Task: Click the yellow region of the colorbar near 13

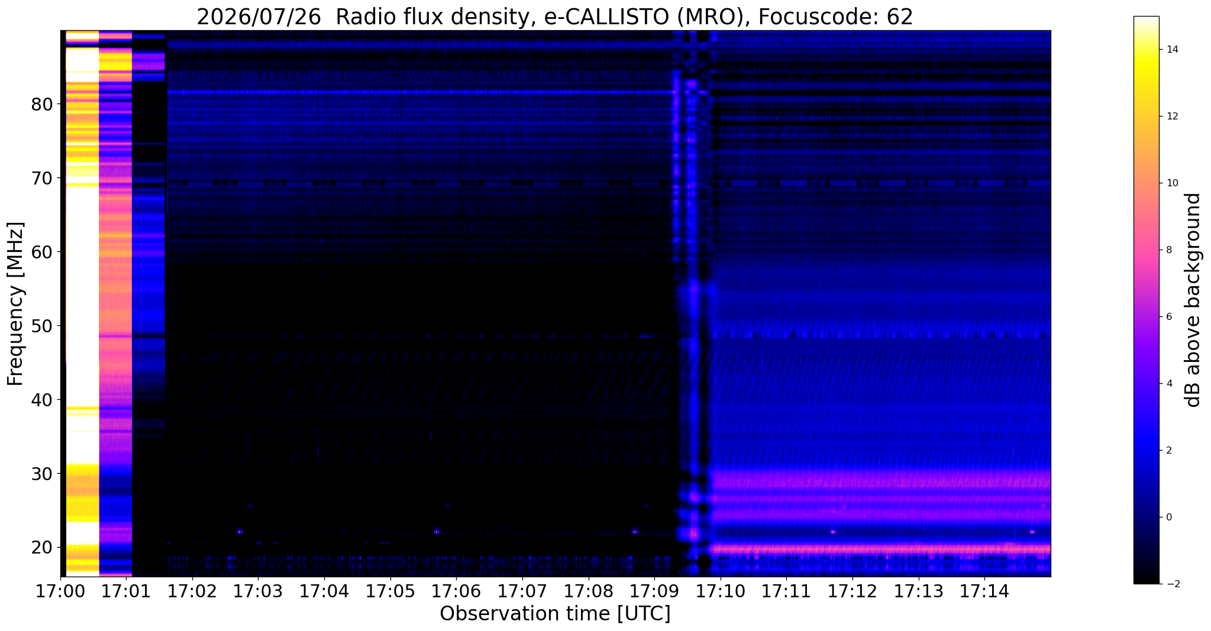Action: click(x=1146, y=83)
